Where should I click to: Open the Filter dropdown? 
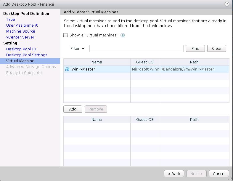(77, 49)
